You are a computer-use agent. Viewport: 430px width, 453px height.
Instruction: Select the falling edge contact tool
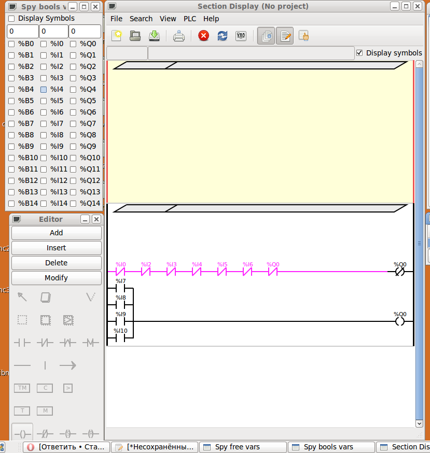[x=90, y=343]
